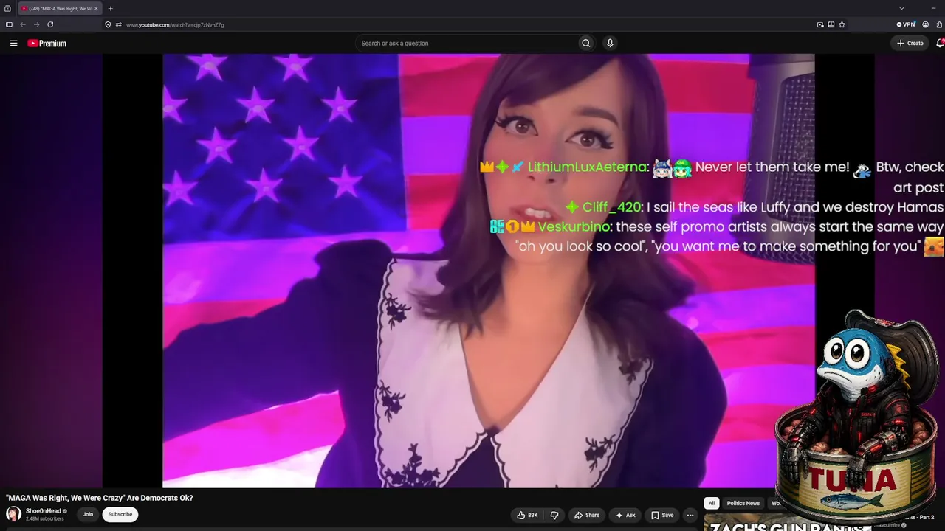945x531 pixels.
Task: Open the tab list button at top-left
Action: [8, 8]
